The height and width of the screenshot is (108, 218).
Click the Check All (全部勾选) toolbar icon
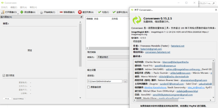114,12
